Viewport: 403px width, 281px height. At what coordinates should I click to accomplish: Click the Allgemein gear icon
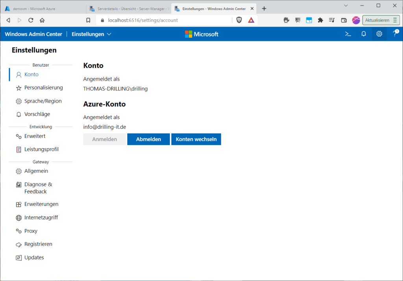[x=18, y=171]
